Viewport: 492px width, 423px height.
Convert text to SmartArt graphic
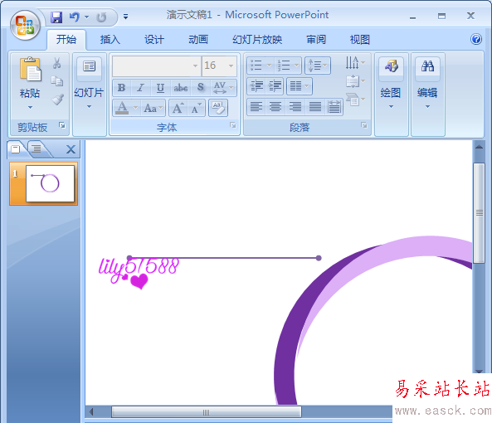[x=355, y=100]
